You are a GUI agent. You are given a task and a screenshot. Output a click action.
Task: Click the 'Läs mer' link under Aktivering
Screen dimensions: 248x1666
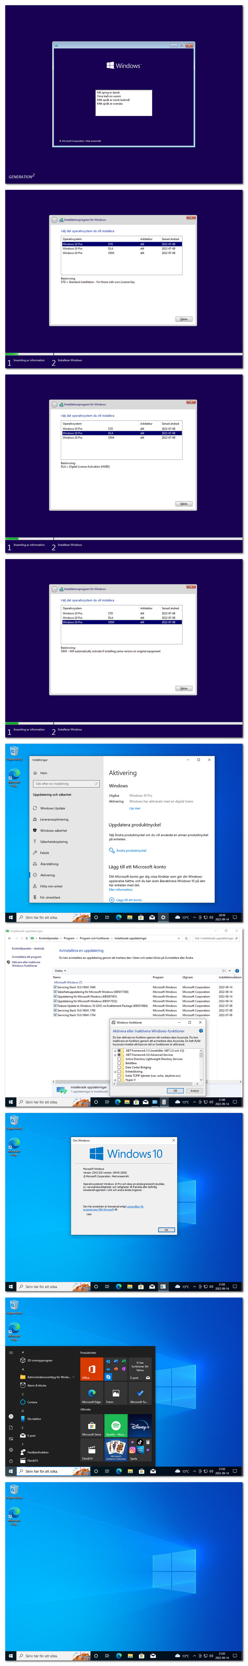[x=135, y=808]
